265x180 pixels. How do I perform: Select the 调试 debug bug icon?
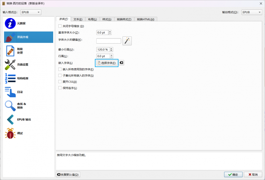click(10, 133)
